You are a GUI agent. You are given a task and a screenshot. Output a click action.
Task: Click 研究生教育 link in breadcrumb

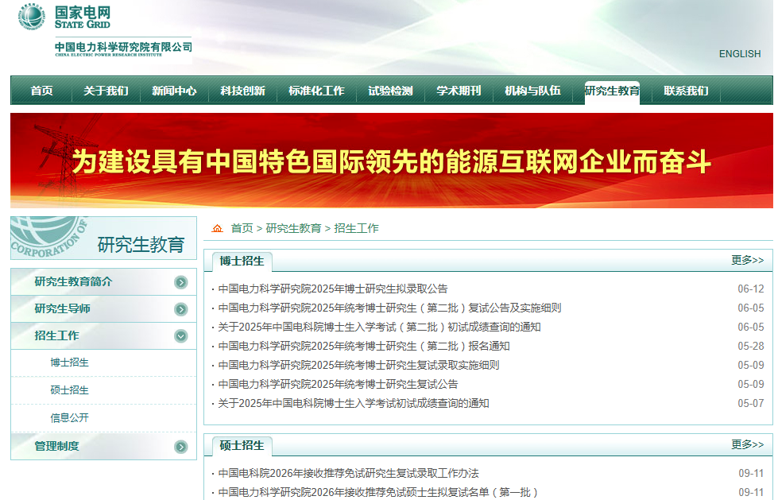pyautogui.click(x=293, y=228)
